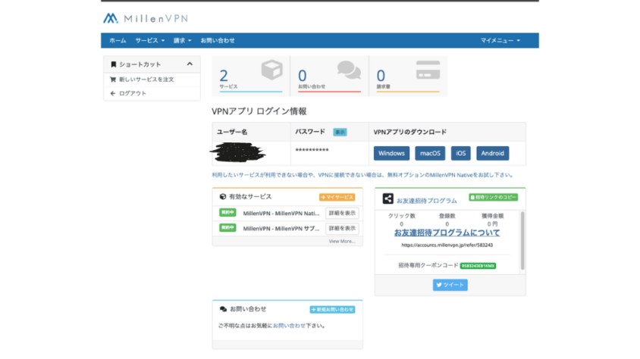Go to ホーム in navigation bar

118,40
